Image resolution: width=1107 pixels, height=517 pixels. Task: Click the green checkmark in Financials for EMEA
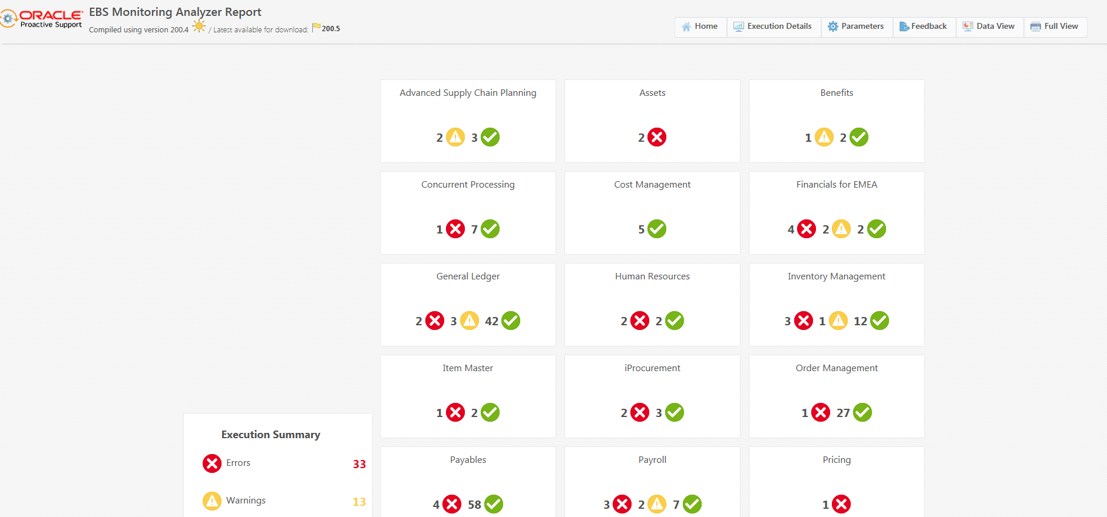click(x=877, y=229)
